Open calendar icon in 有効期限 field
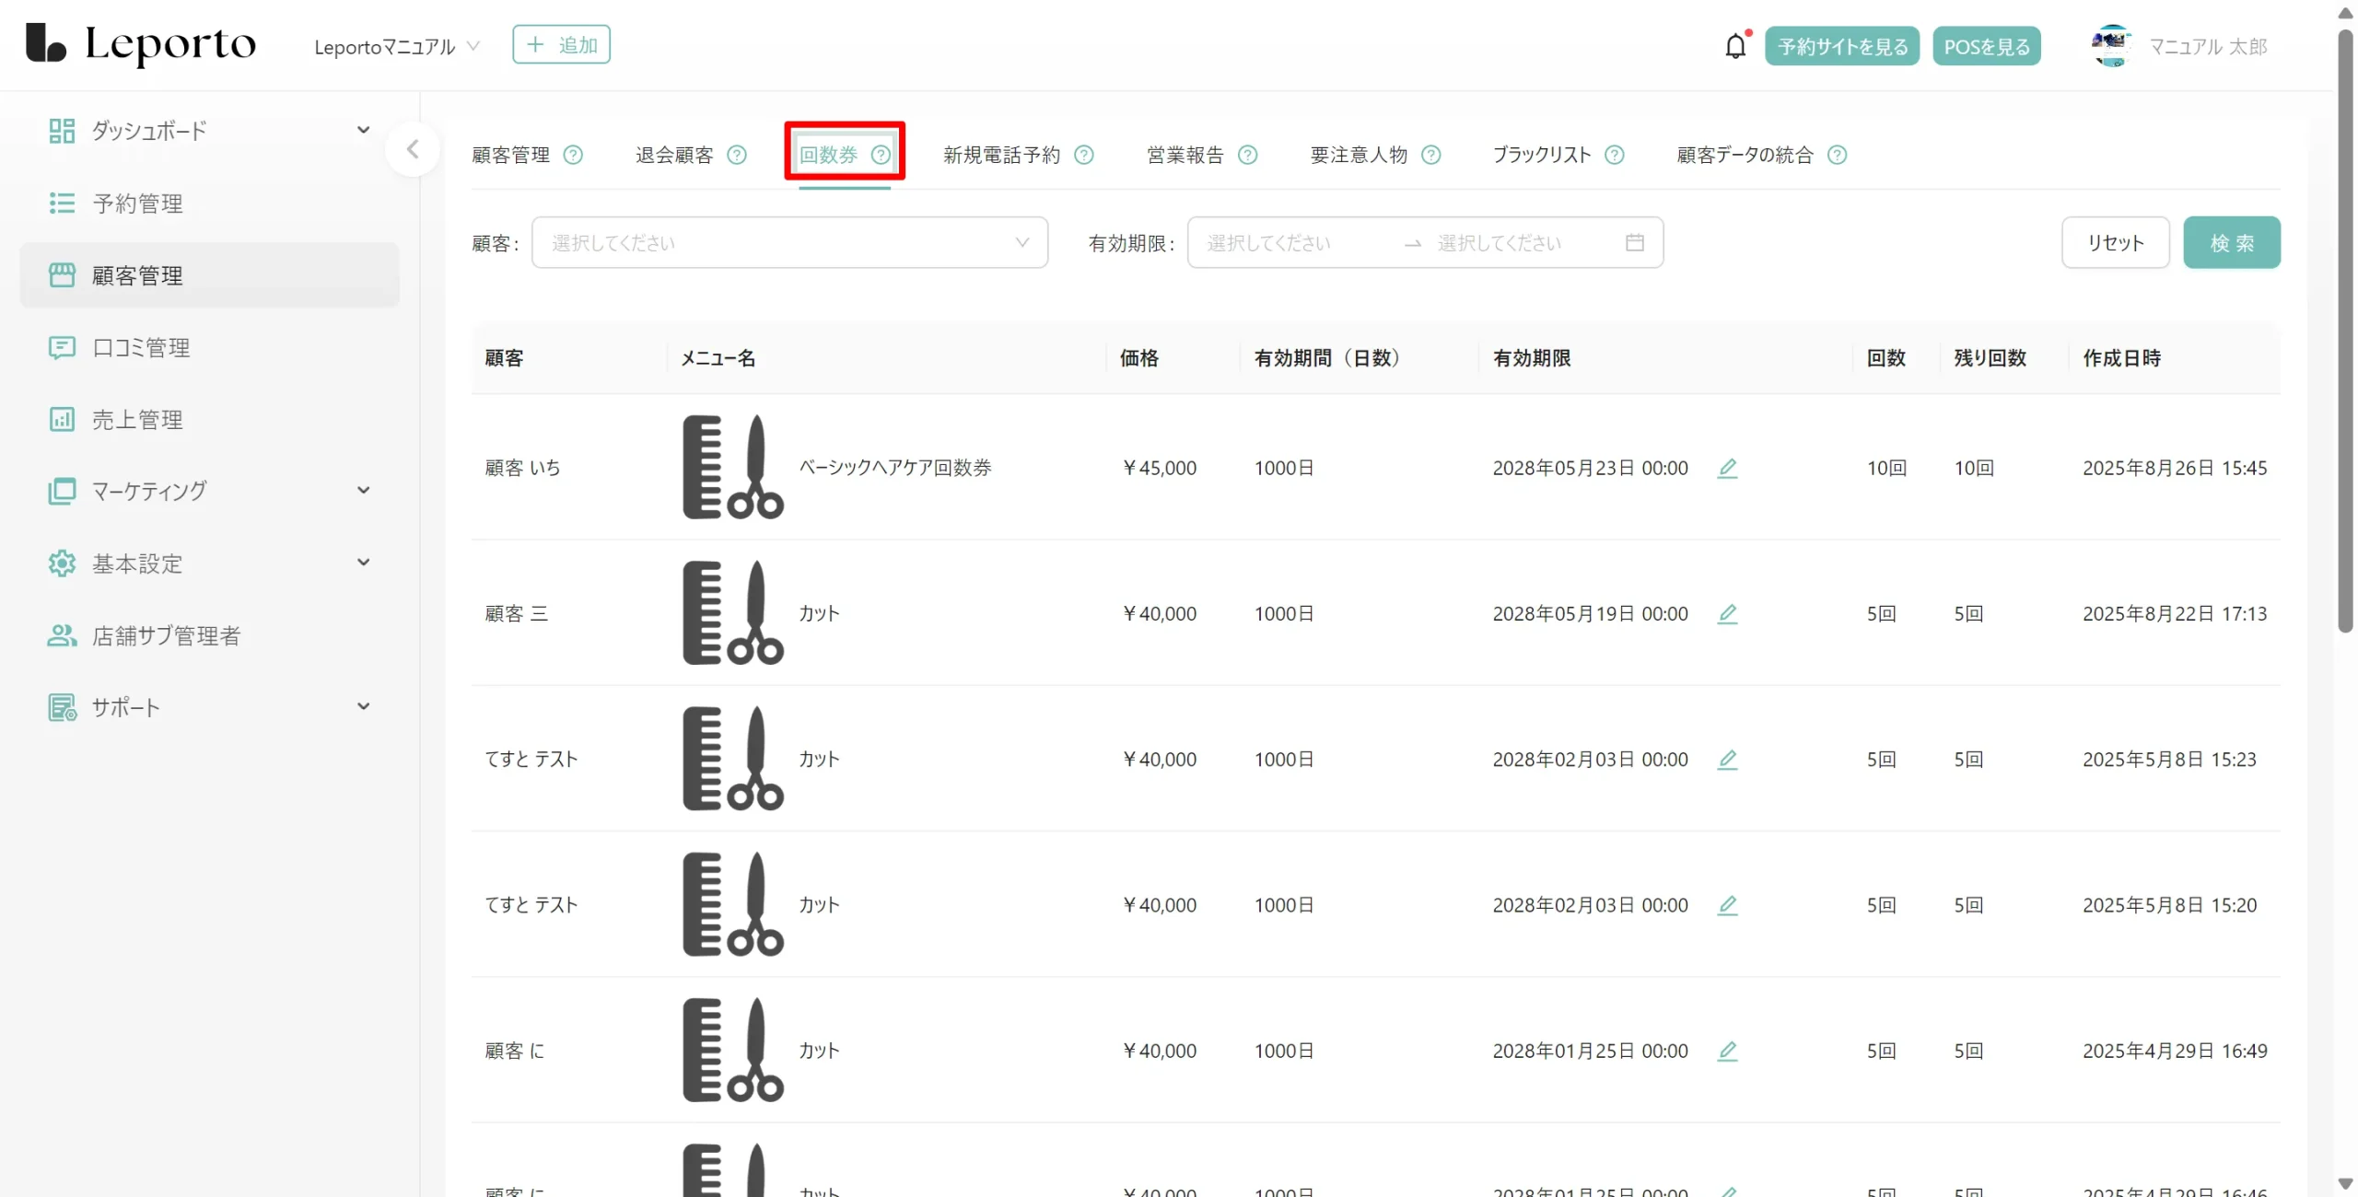2358x1197 pixels. pos(1634,242)
